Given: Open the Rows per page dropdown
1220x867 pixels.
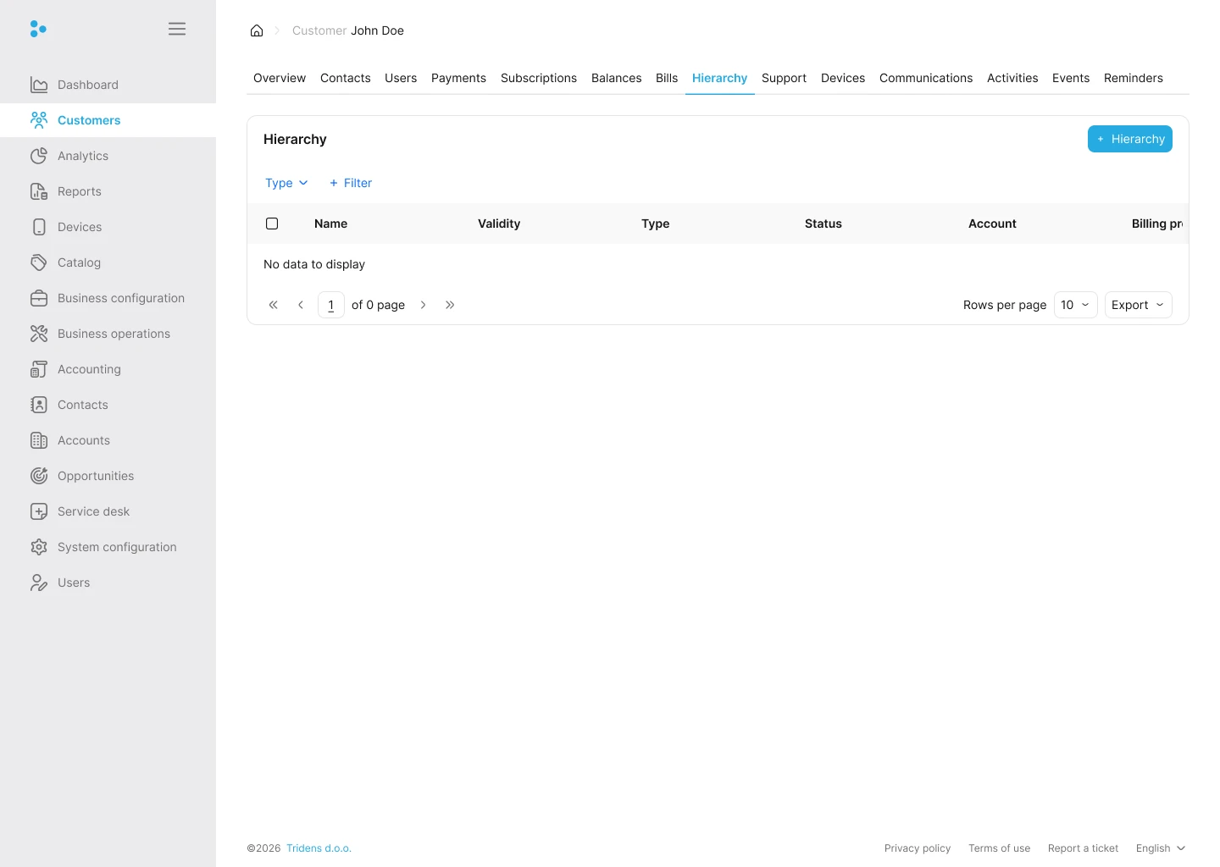Looking at the screenshot, I should pos(1075,305).
